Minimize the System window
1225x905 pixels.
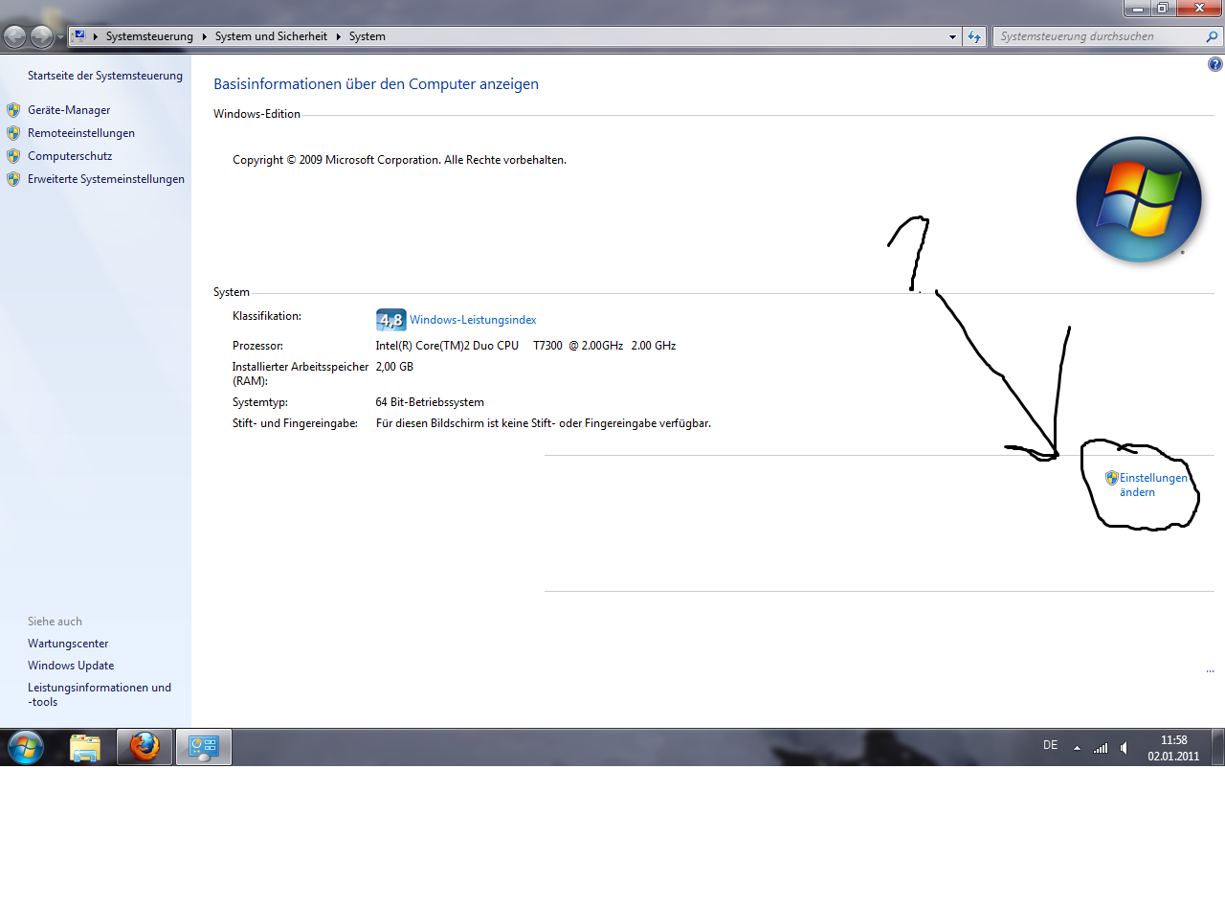click(1137, 8)
